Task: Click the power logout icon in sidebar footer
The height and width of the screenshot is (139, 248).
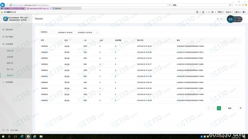Action: pyautogui.click(x=3, y=130)
